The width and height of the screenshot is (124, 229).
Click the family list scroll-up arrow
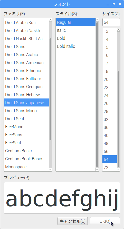[x=51, y=20]
